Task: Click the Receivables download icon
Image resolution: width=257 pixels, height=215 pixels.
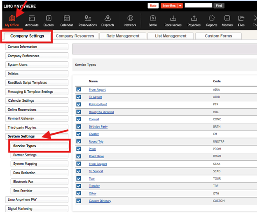Action: click(x=173, y=19)
